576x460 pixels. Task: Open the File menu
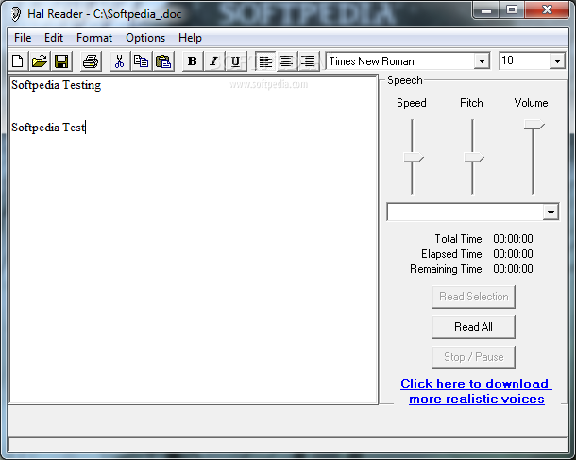tap(23, 38)
